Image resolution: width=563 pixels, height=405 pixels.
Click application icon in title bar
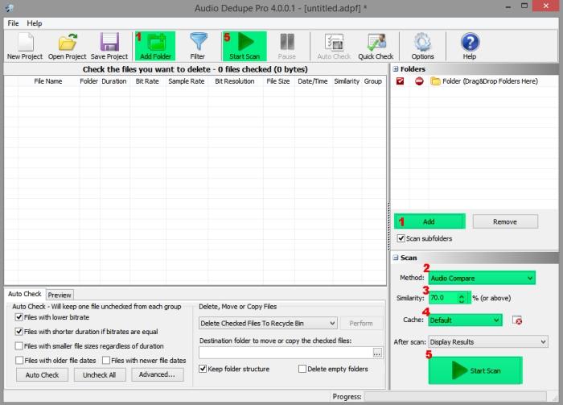tap(10, 7)
